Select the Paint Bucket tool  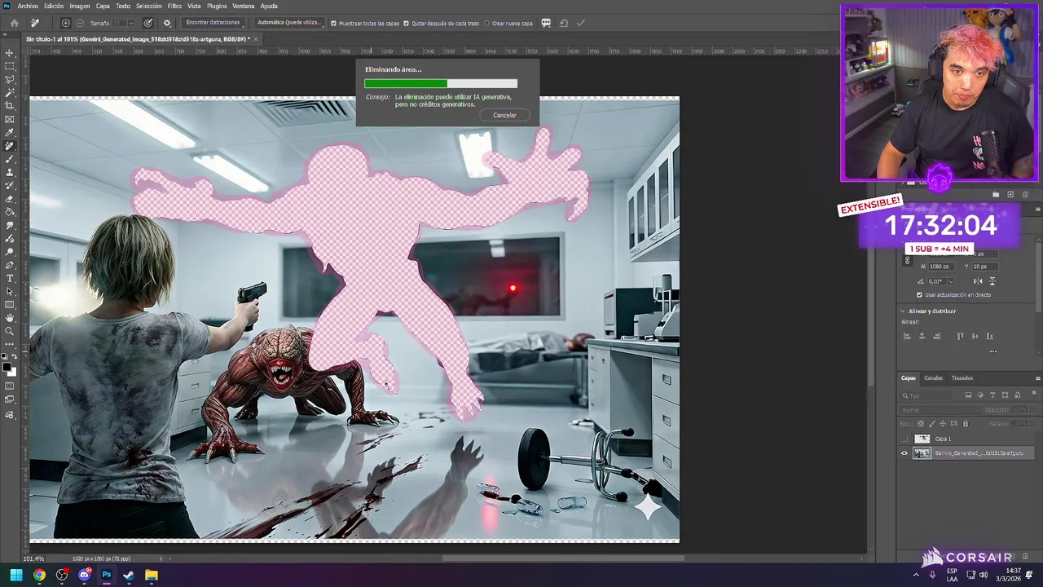tap(10, 212)
